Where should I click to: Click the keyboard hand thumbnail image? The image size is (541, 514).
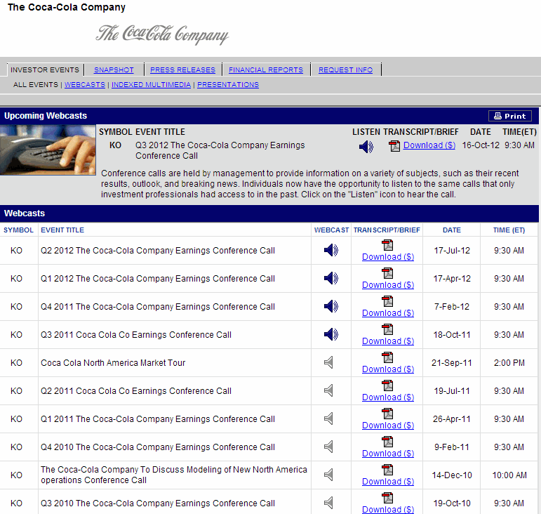point(48,150)
